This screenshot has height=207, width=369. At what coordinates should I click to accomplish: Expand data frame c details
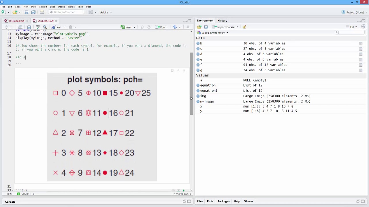click(x=198, y=49)
